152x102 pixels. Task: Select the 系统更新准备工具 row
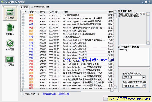point(67,37)
